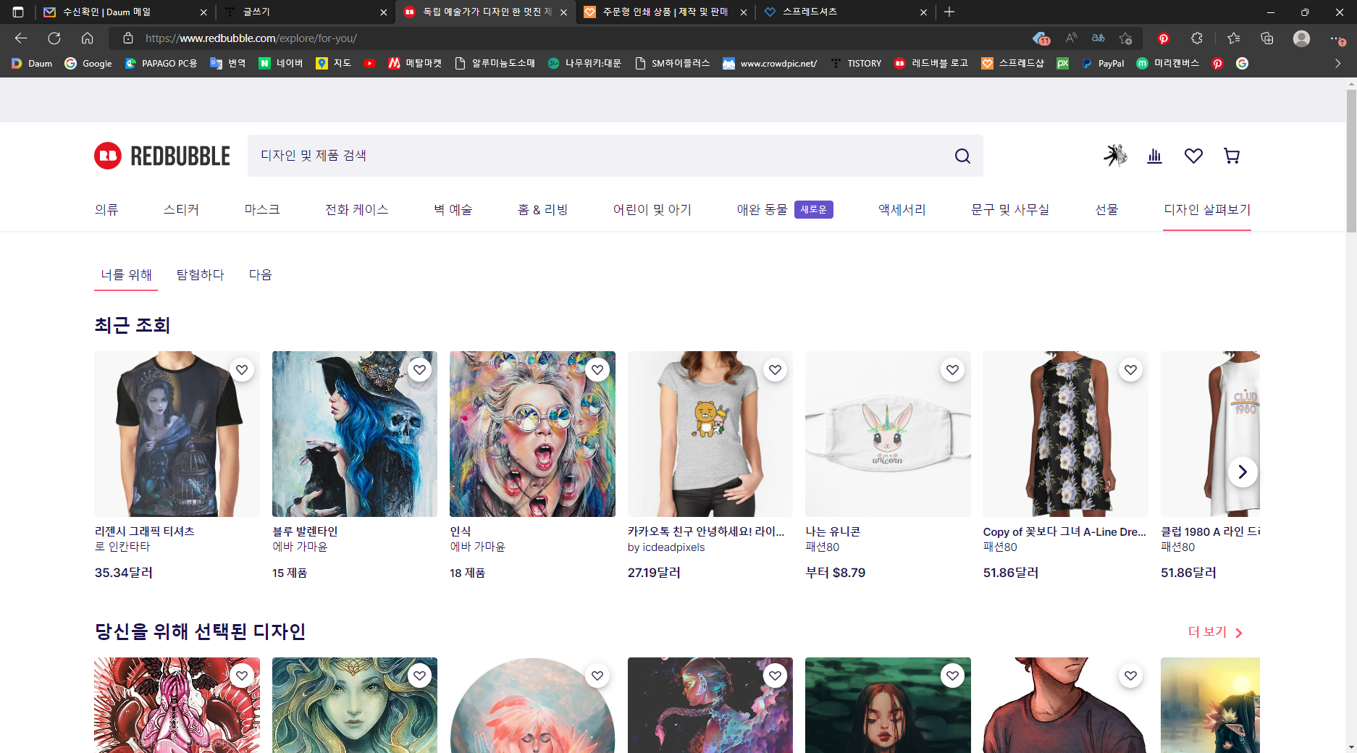Image resolution: width=1357 pixels, height=753 pixels.
Task: Close the 주문형 인쇄 상품 browser tab
Action: click(744, 12)
